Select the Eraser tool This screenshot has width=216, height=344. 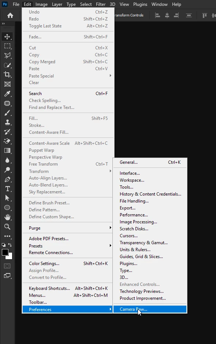point(7,141)
